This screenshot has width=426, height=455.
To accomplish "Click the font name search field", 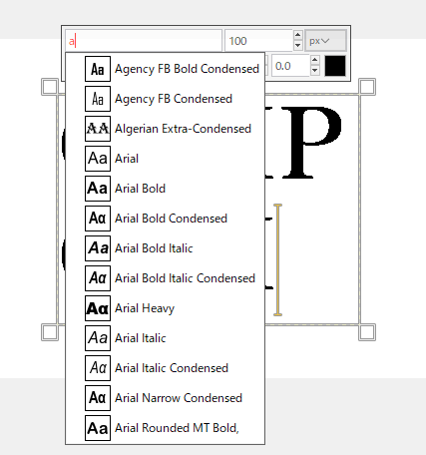I will [144, 41].
